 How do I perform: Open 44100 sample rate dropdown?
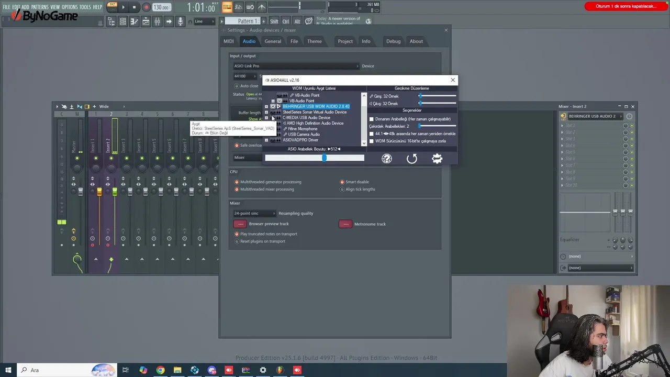[245, 76]
